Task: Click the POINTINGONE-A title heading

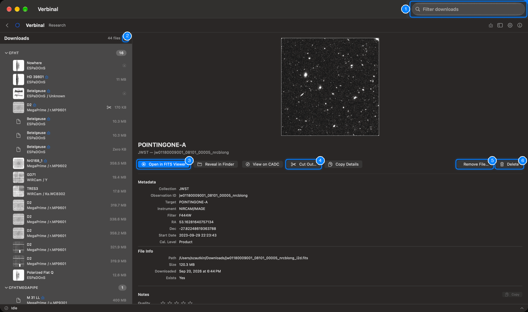Action: 162,145
